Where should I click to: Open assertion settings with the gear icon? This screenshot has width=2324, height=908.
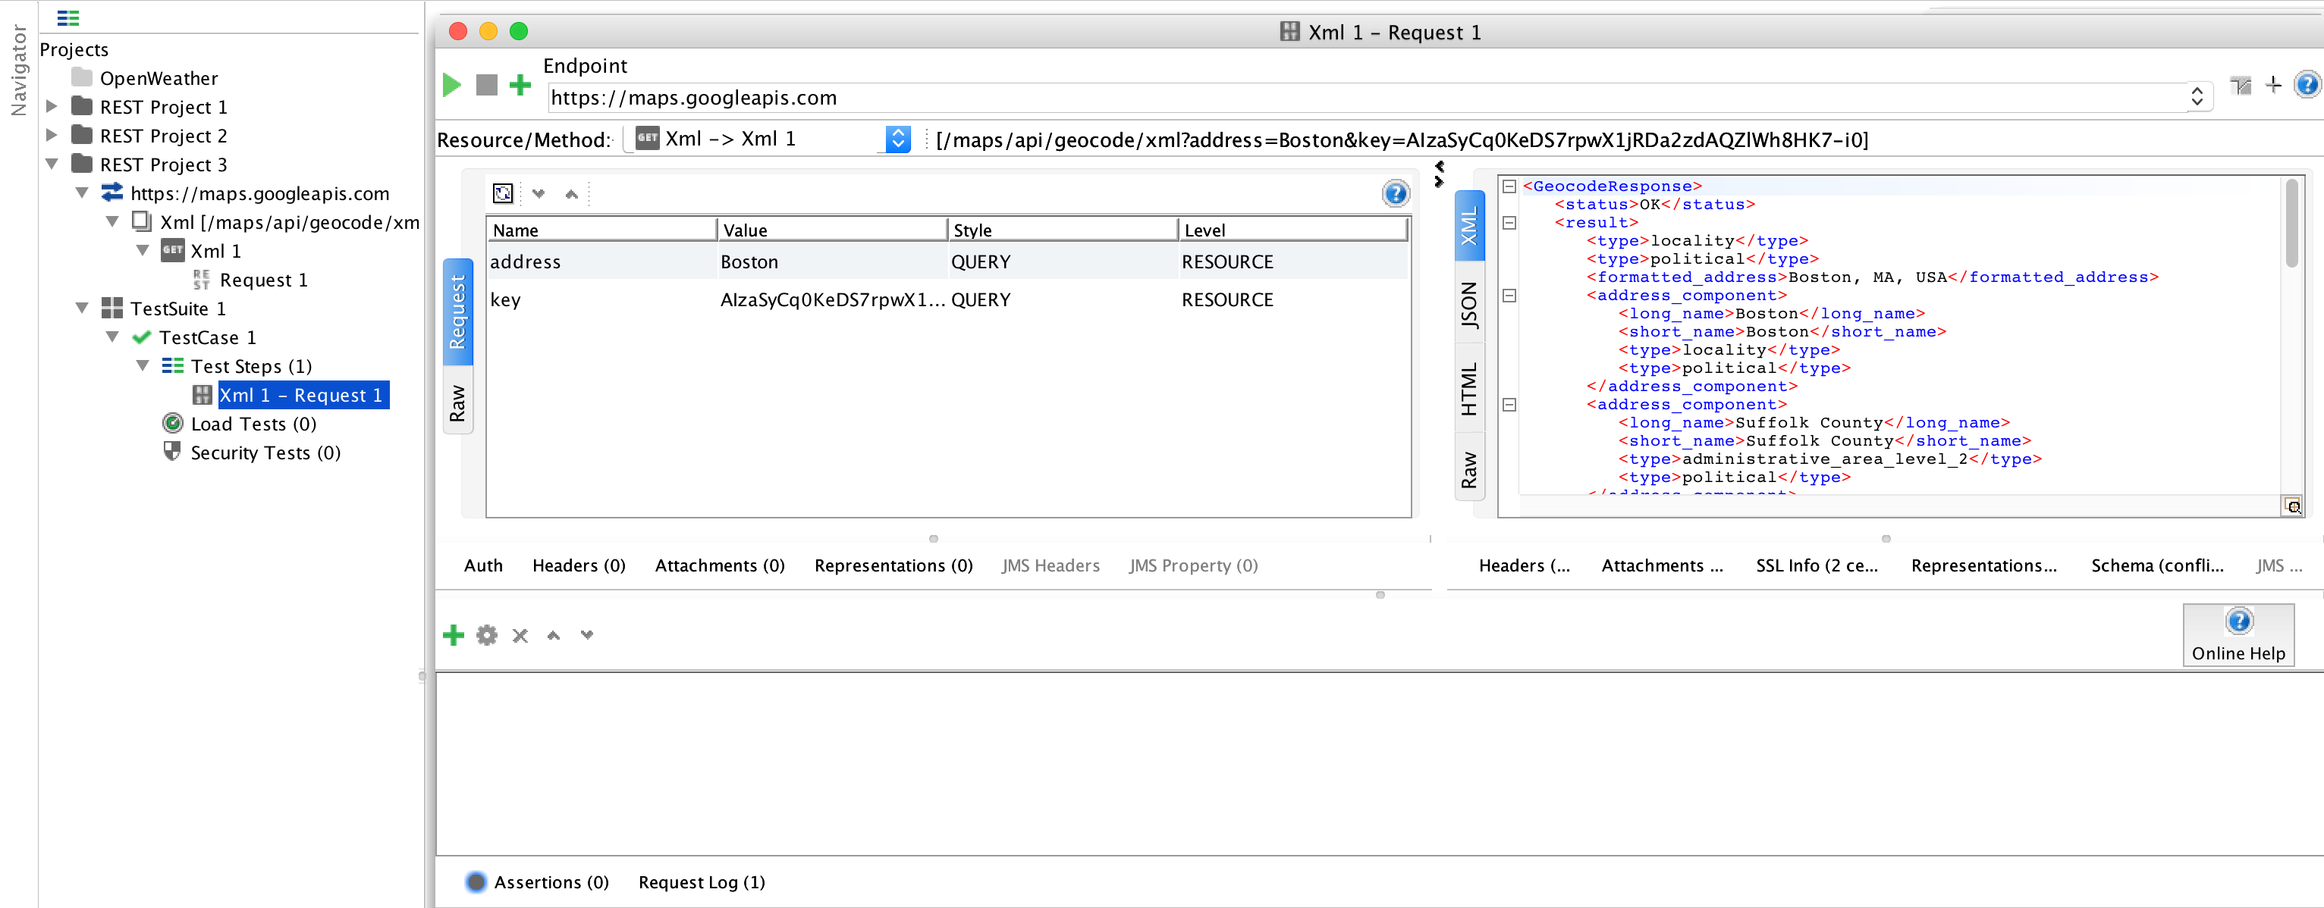486,635
